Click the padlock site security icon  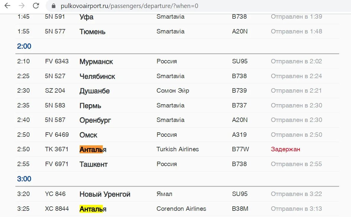tap(54, 6)
